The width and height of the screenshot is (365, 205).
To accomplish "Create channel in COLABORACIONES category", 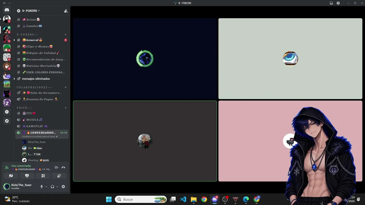I will point(66,87).
